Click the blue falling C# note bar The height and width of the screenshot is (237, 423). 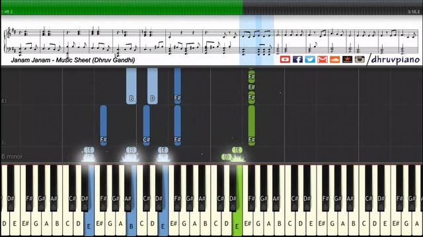[x=146, y=125]
